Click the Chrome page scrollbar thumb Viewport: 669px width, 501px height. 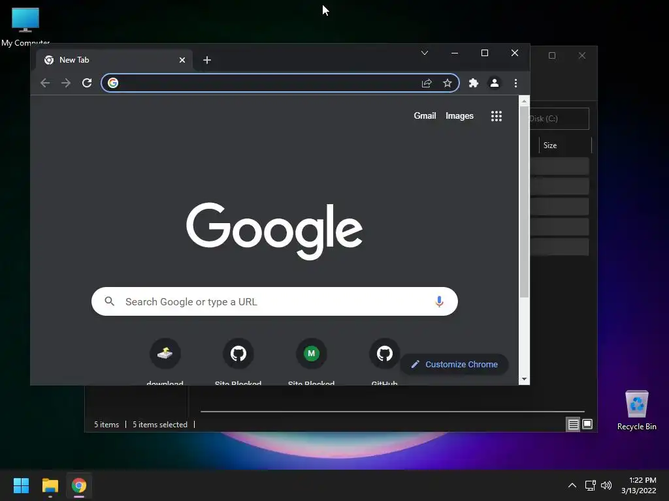[524, 202]
